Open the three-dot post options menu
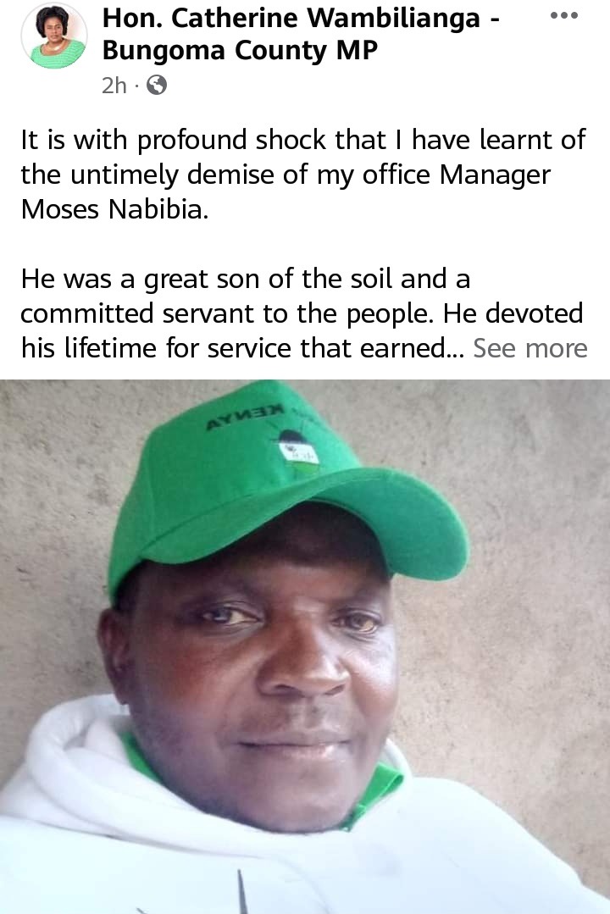The width and height of the screenshot is (610, 914). [x=564, y=16]
